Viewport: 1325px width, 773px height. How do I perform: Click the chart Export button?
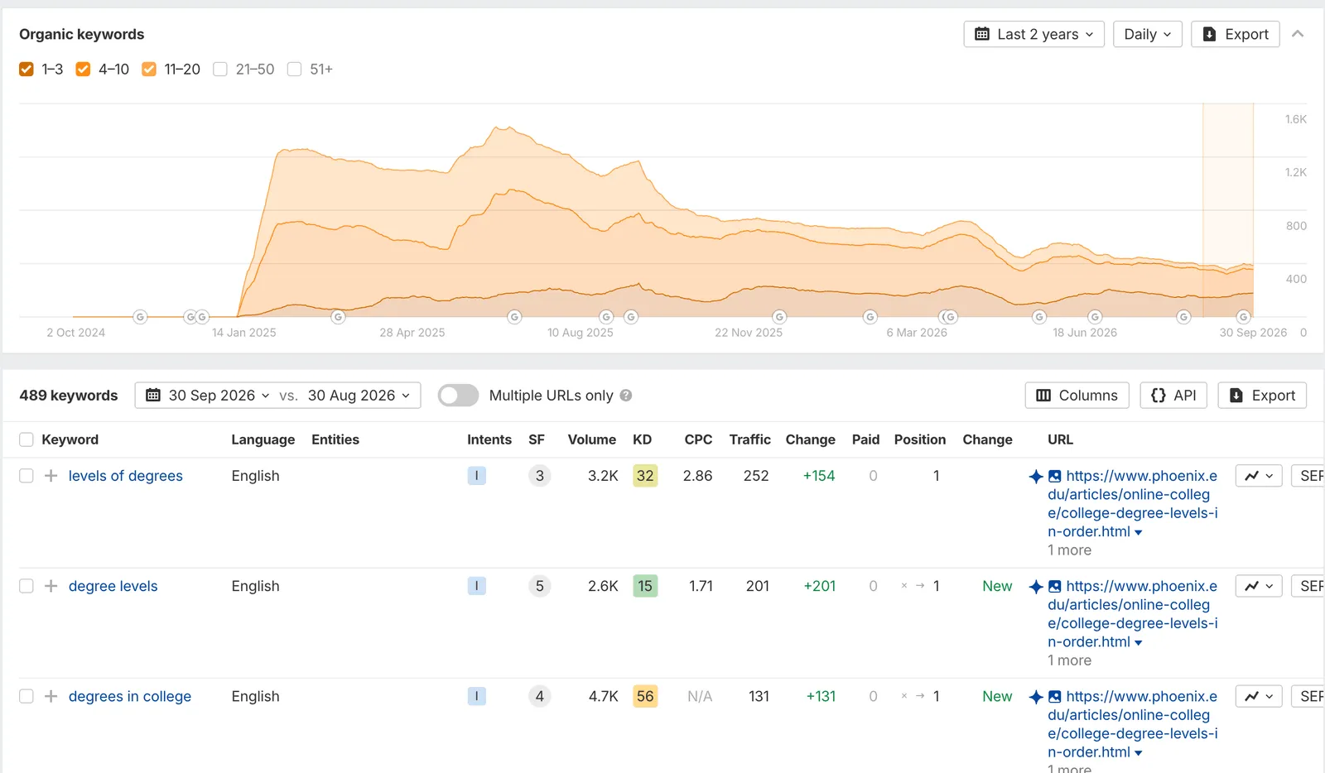(x=1236, y=34)
